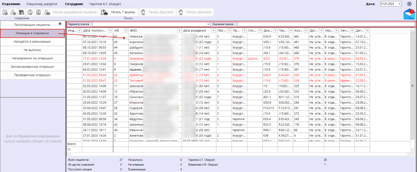Open filter dropdown of Диа... column

[x=275, y=31]
